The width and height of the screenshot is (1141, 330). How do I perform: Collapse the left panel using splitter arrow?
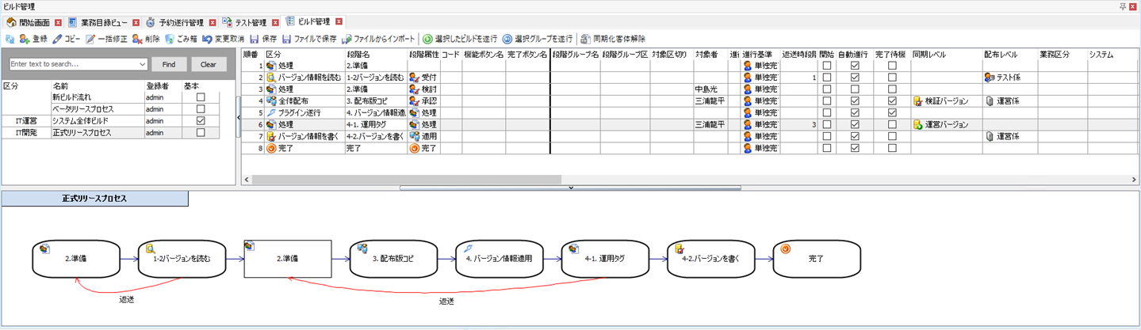[x=238, y=117]
